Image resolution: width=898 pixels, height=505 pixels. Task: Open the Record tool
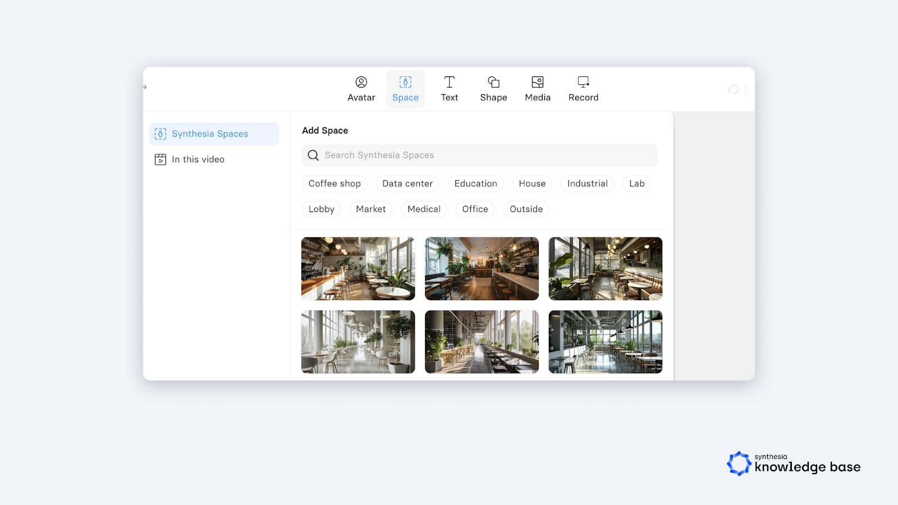click(x=583, y=89)
